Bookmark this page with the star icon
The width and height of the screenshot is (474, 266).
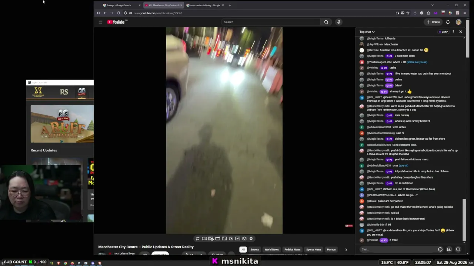pos(408,13)
